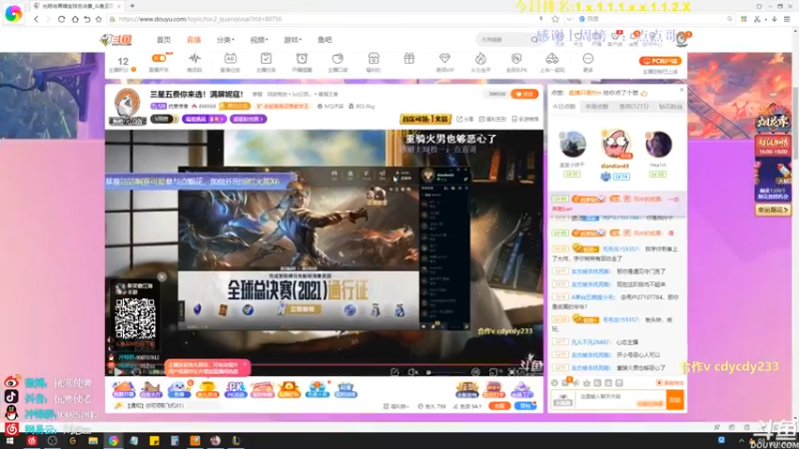Reload the page in the browser
The width and height of the screenshot is (799, 449).
61,19
